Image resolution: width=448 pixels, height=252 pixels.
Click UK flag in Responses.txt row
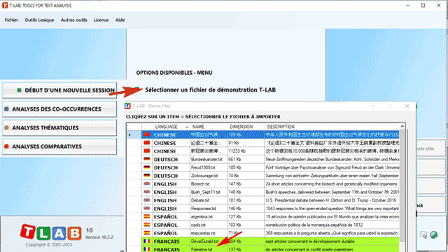coord(147,209)
